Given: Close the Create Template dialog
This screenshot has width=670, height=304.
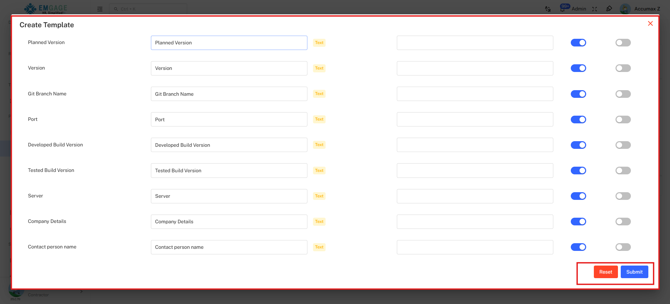Looking at the screenshot, I should [x=650, y=23].
